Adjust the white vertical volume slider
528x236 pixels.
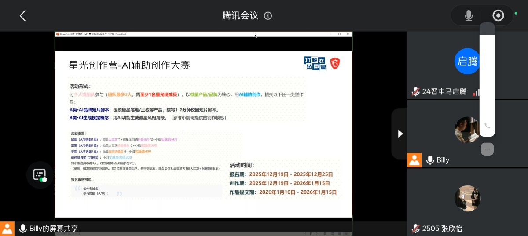(487, 79)
